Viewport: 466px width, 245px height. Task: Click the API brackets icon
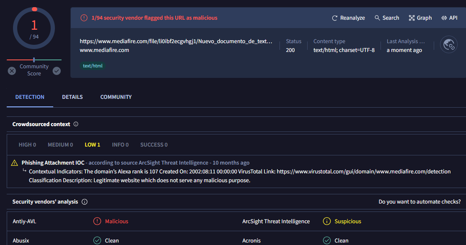[x=444, y=18]
